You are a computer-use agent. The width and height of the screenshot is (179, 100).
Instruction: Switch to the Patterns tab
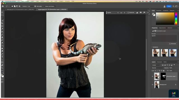click(172, 11)
